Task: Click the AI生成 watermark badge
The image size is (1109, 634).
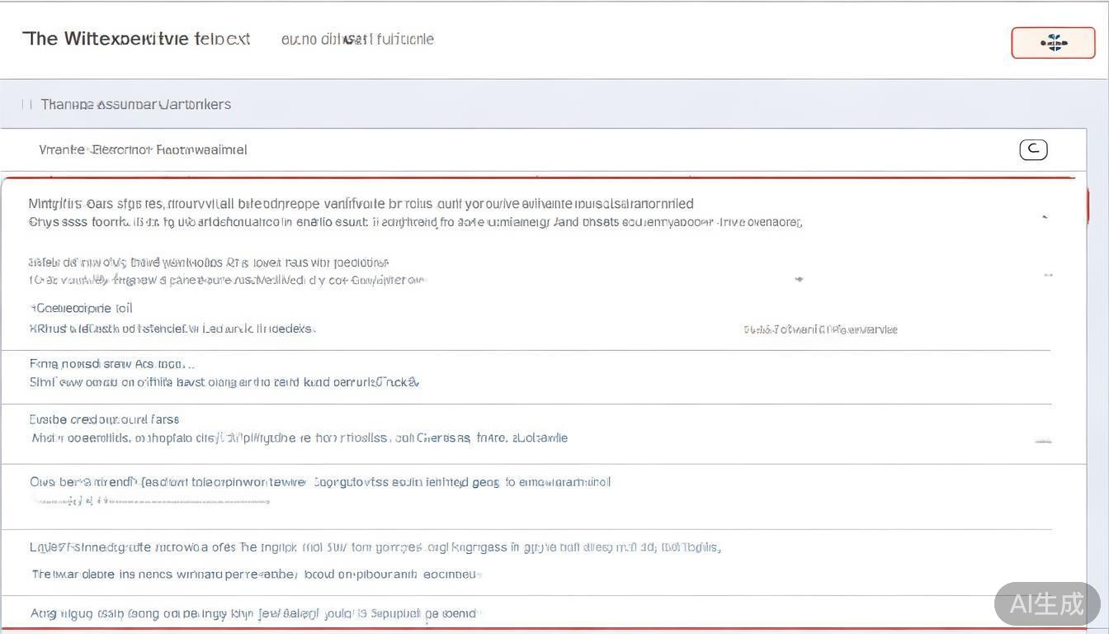Action: (x=1046, y=603)
